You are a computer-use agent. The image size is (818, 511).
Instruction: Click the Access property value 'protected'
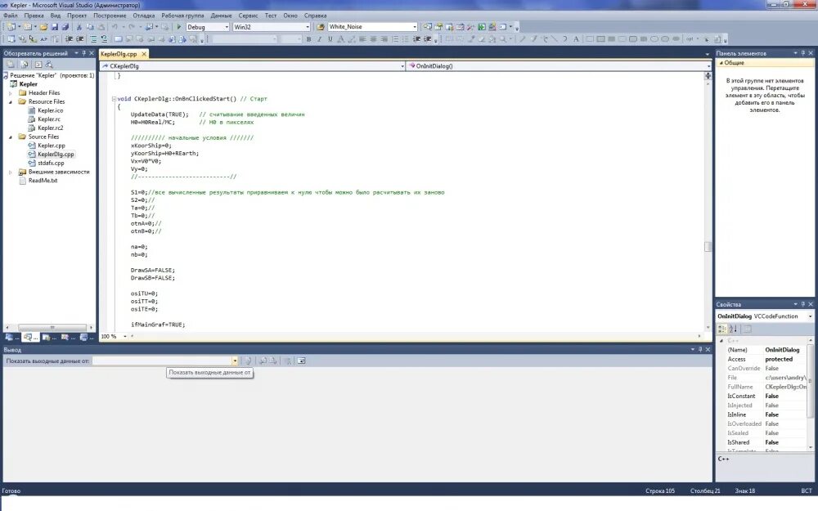coord(779,359)
